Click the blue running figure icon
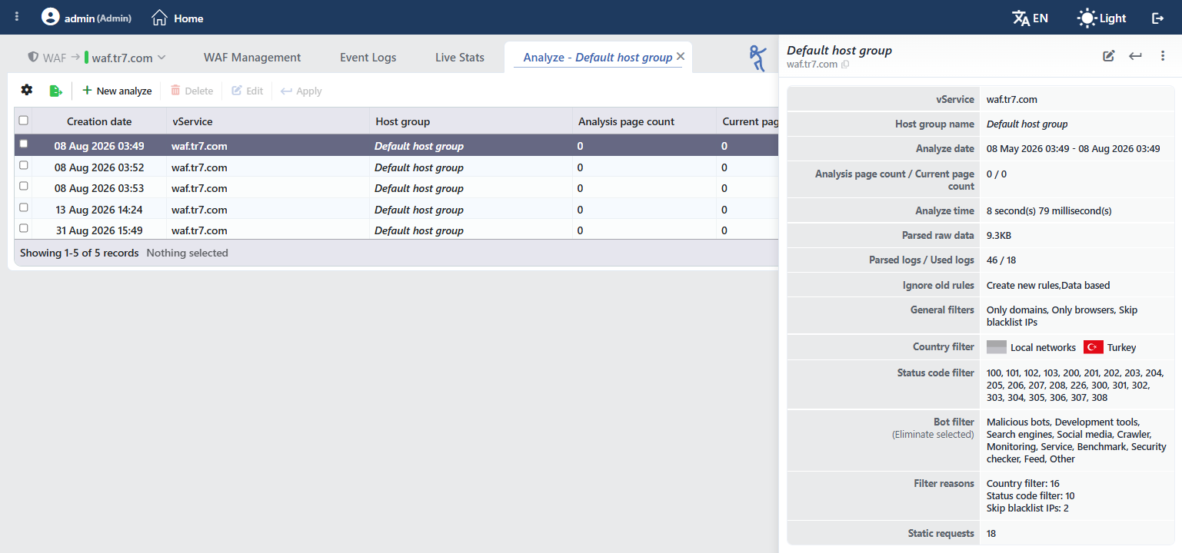Viewport: 1182px width, 553px height. click(x=758, y=58)
